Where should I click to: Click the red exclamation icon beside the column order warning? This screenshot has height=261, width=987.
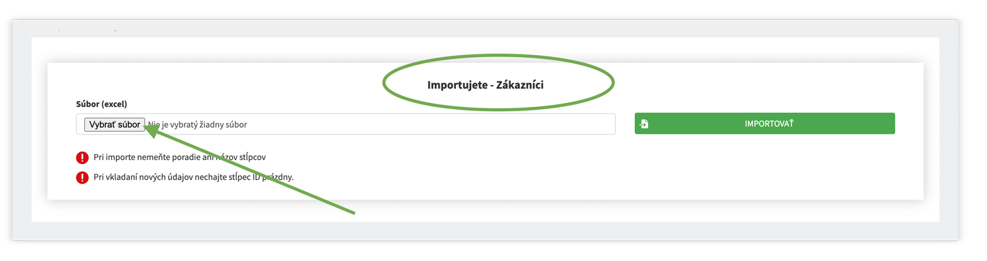(82, 157)
